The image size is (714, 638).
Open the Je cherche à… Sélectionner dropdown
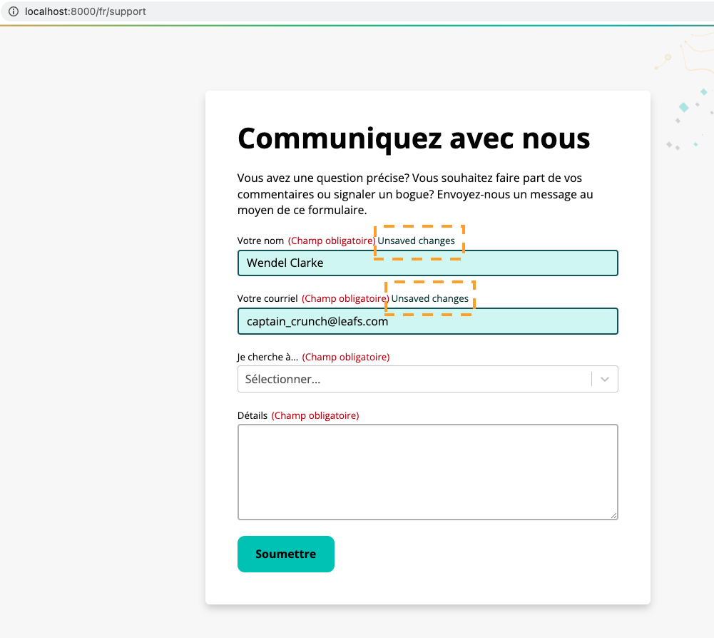427,379
